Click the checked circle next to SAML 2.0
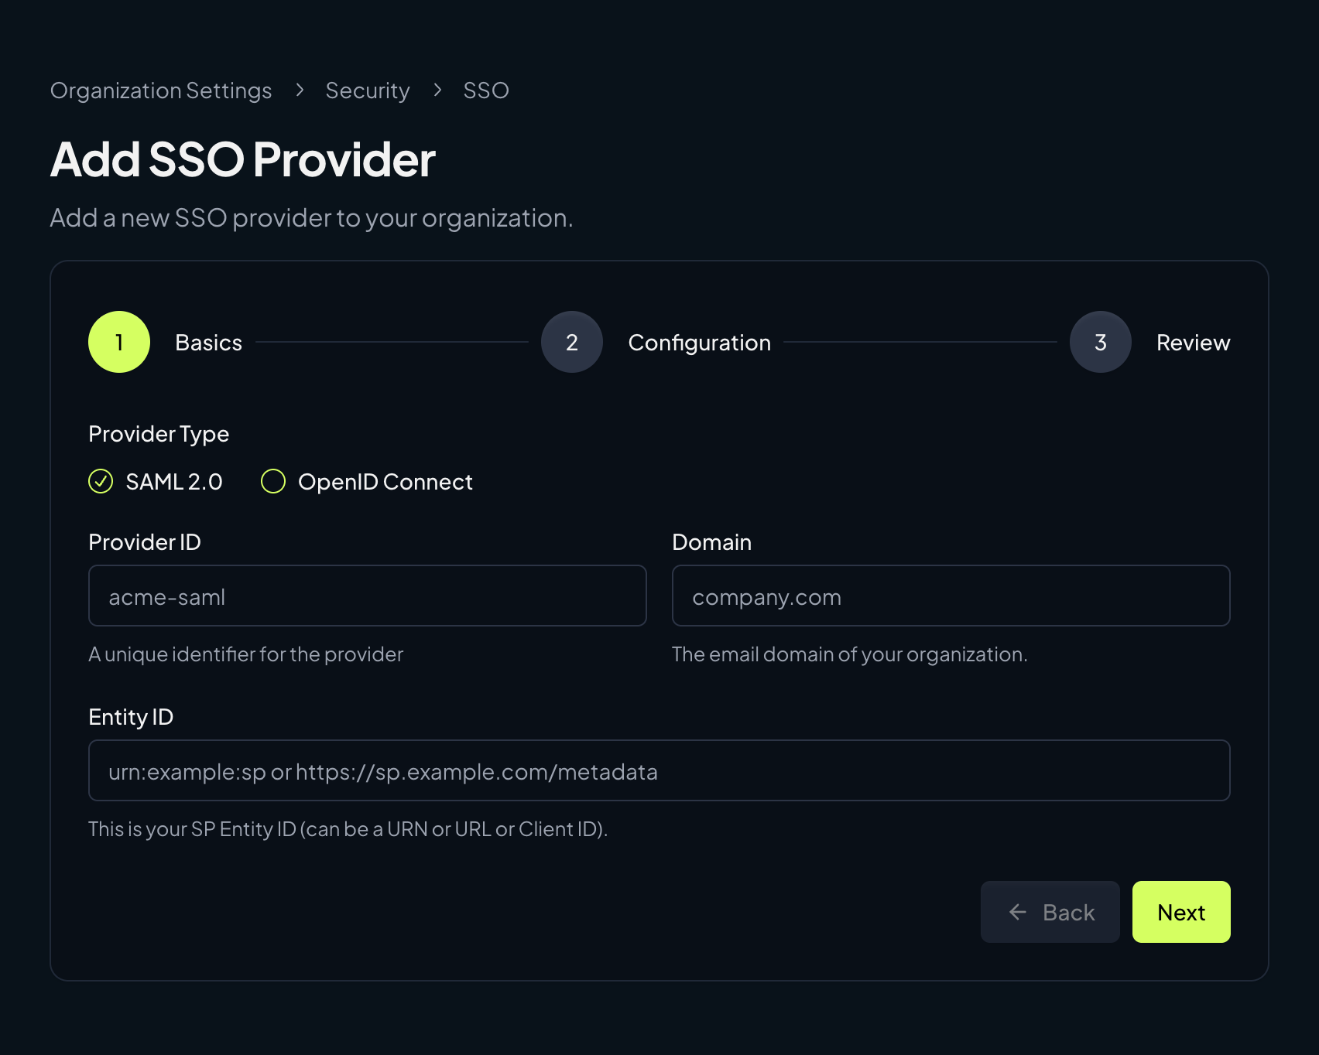 (101, 481)
